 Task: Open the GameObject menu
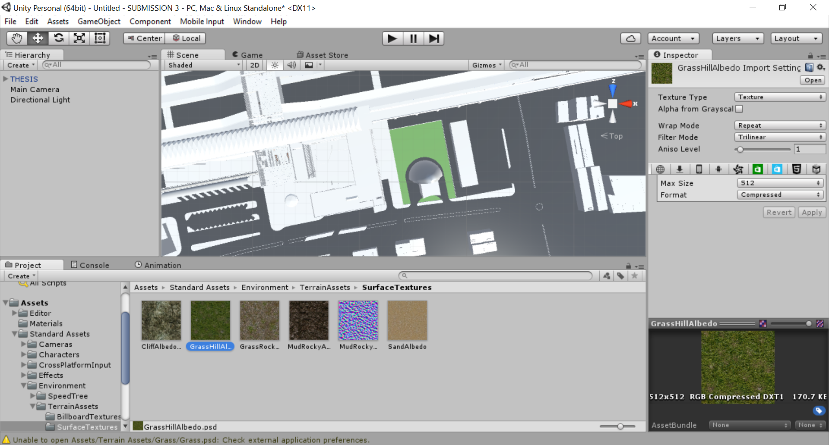[99, 21]
